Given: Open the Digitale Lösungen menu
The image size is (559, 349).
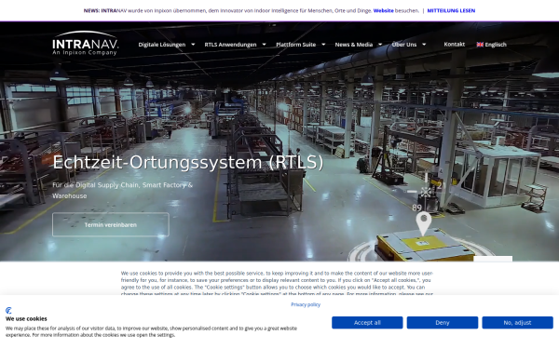Looking at the screenshot, I should [162, 45].
